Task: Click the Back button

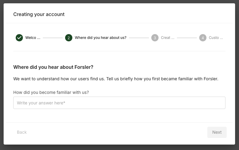Action: [22, 132]
